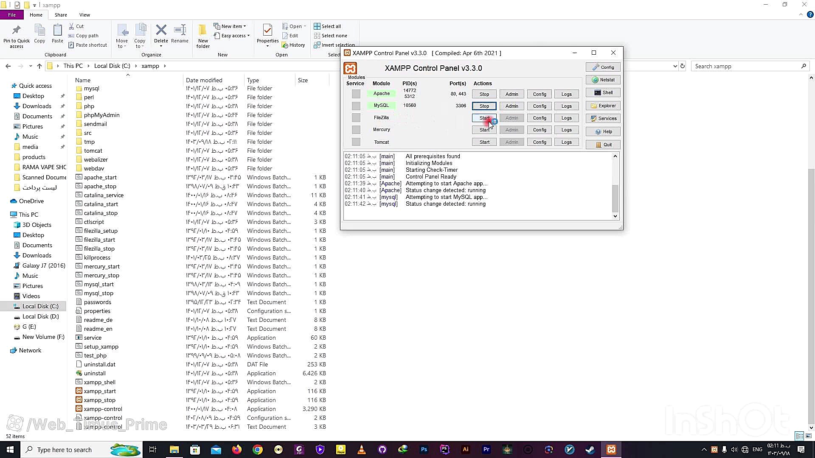Image resolution: width=815 pixels, height=458 pixels.
Task: Click Explorer Help question mark icon
Action: click(810, 14)
